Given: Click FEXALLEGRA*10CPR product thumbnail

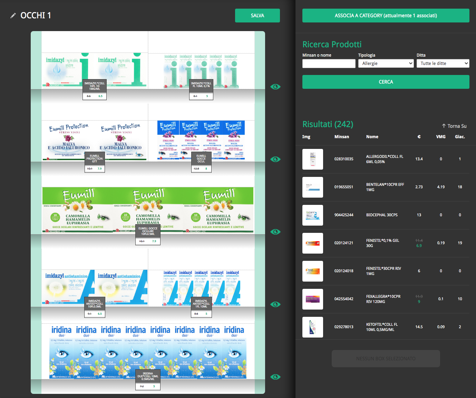Looking at the screenshot, I should click(313, 299).
